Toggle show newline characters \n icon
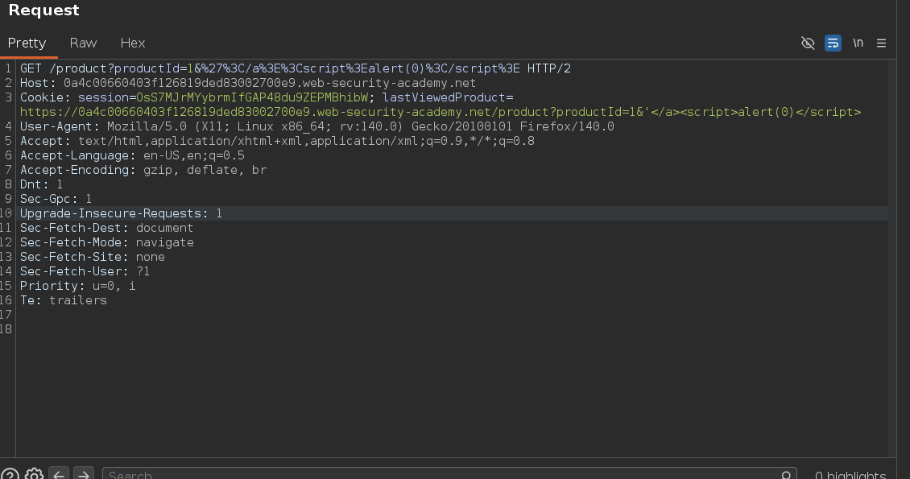Image resolution: width=910 pixels, height=479 pixels. pyautogui.click(x=858, y=43)
